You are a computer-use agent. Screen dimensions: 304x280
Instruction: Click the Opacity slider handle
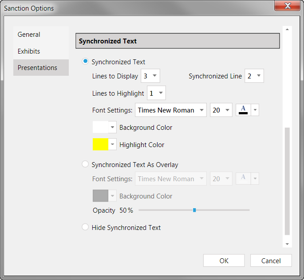coord(194,210)
